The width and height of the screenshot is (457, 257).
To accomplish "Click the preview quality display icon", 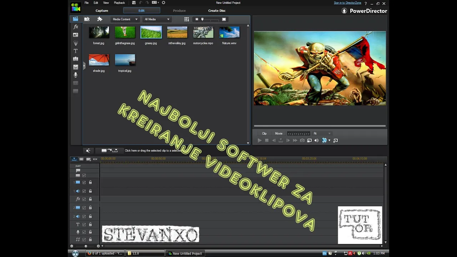I will pyautogui.click(x=310, y=141).
